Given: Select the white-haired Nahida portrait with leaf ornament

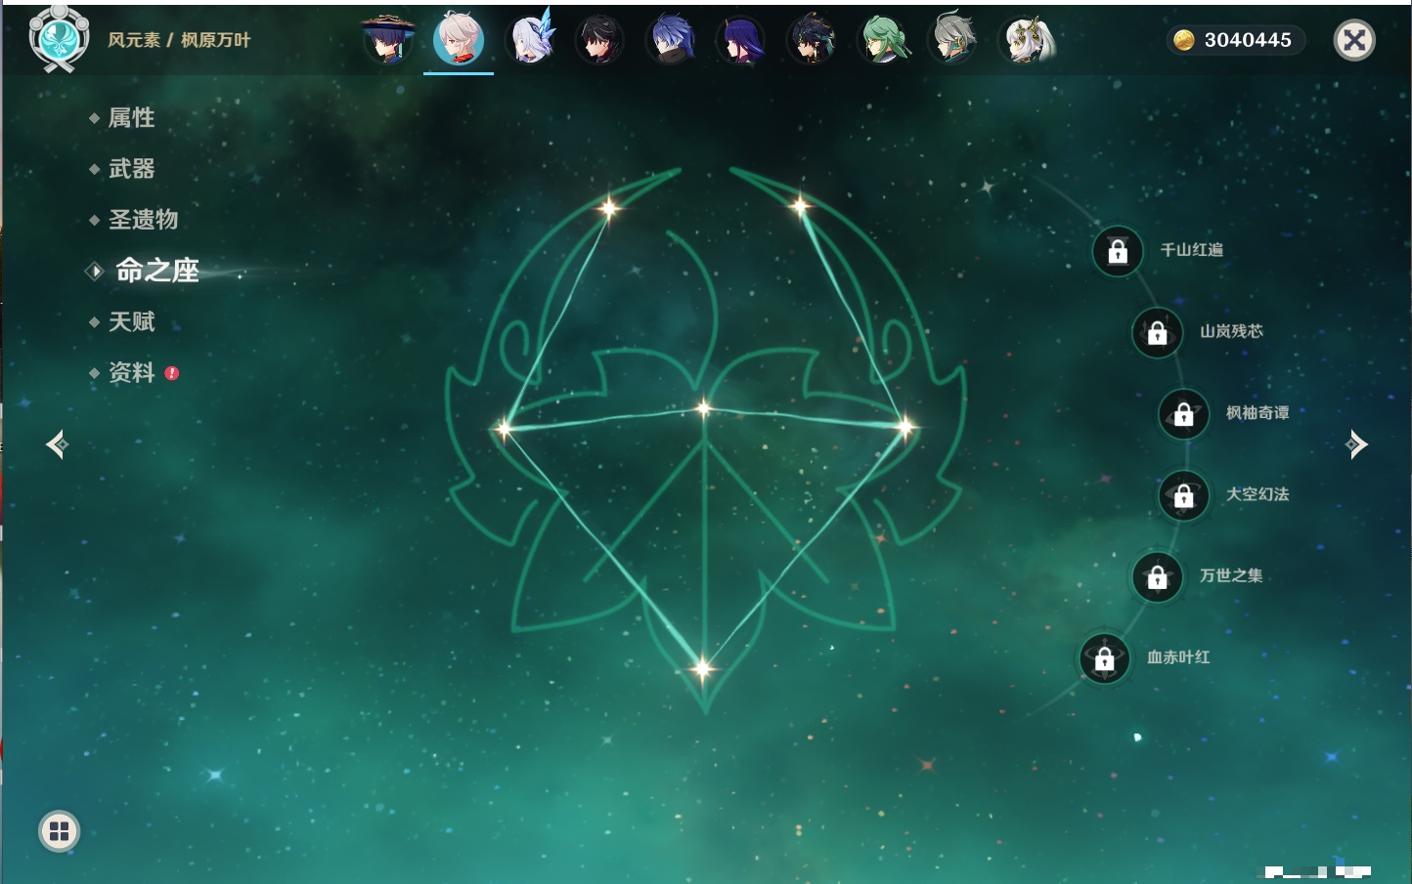Looking at the screenshot, I should click(x=1025, y=40).
